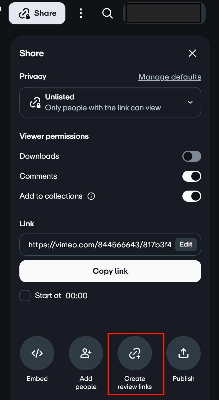
Task: Click the Start at timestamp 00:00
Action: coord(76,296)
